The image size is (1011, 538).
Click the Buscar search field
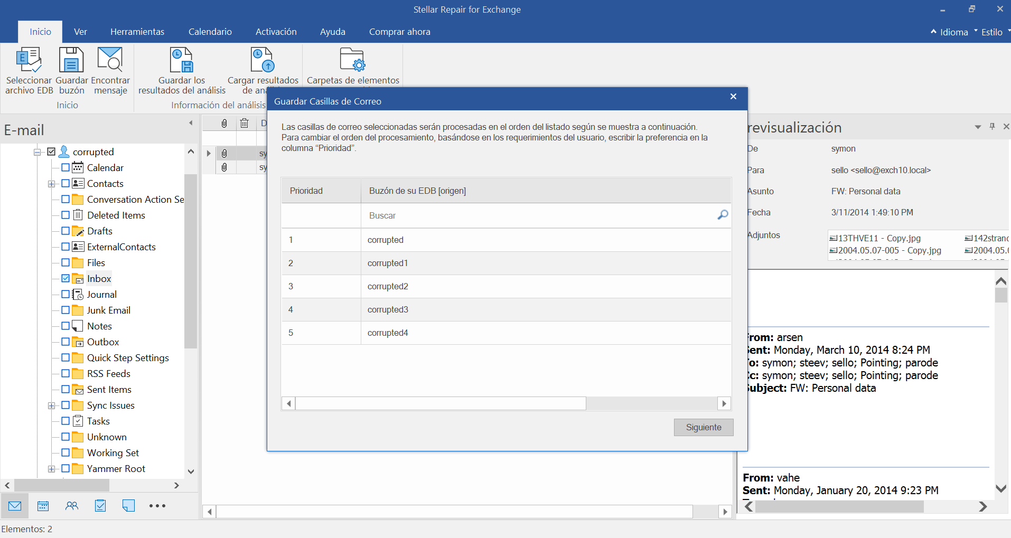[x=475, y=215]
